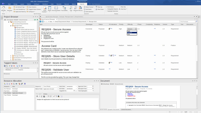Click the Access Card hyperlink in REQ024 notes
This screenshot has width=201, height=113.
pos(47,36)
